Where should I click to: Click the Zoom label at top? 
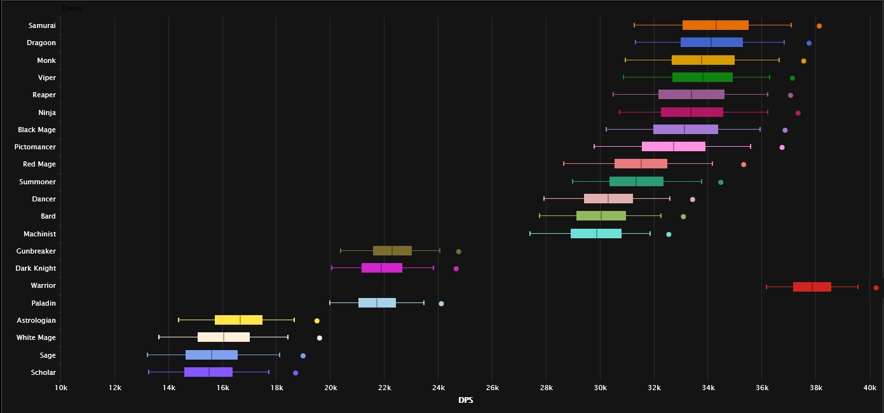point(71,8)
